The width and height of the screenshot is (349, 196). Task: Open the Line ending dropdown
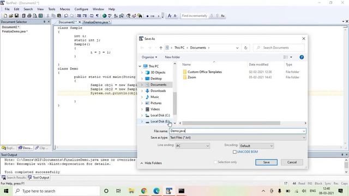pyautogui.click(x=207, y=146)
